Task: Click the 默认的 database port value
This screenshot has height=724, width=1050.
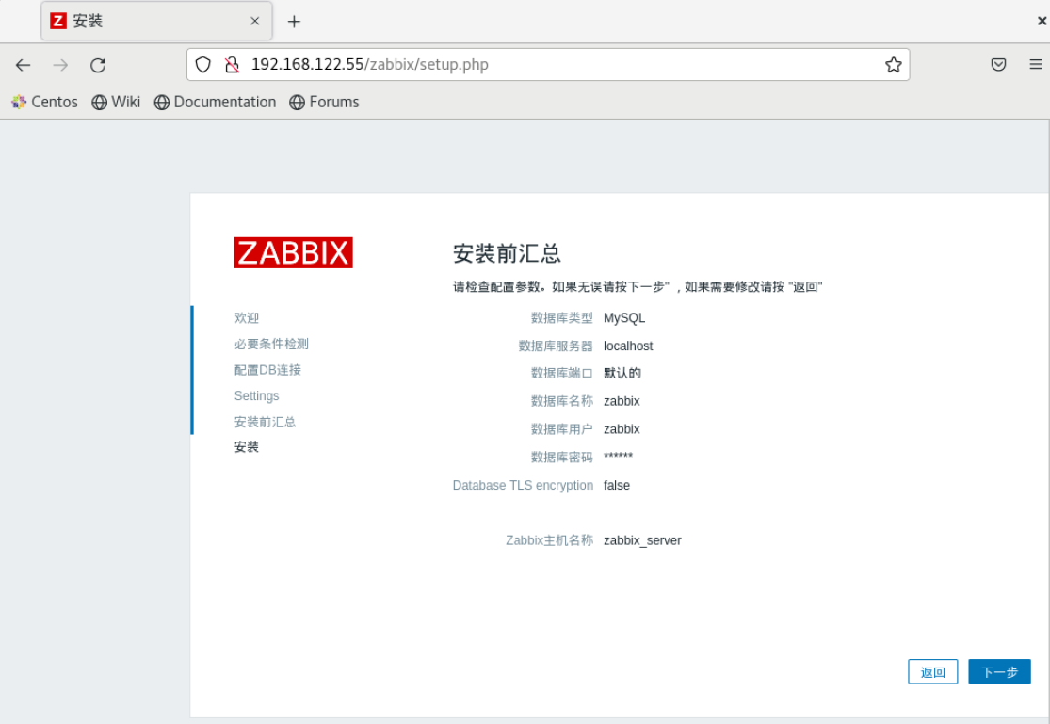Action: [622, 373]
